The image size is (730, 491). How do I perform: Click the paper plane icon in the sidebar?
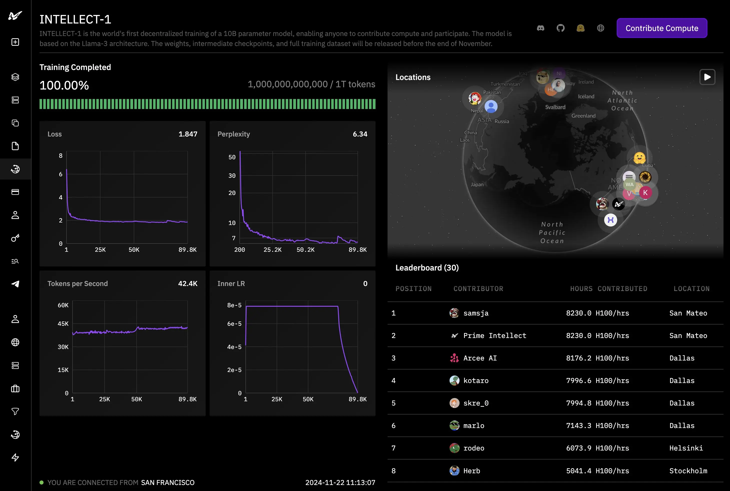point(15,284)
